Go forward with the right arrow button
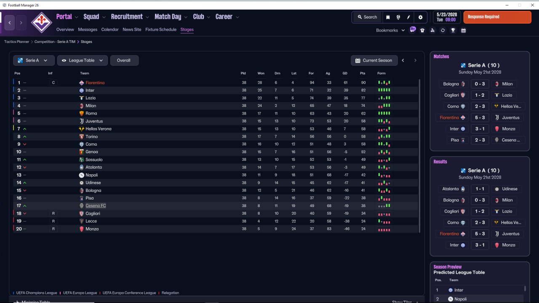Viewport: 539px width, 303px height. pos(21,23)
